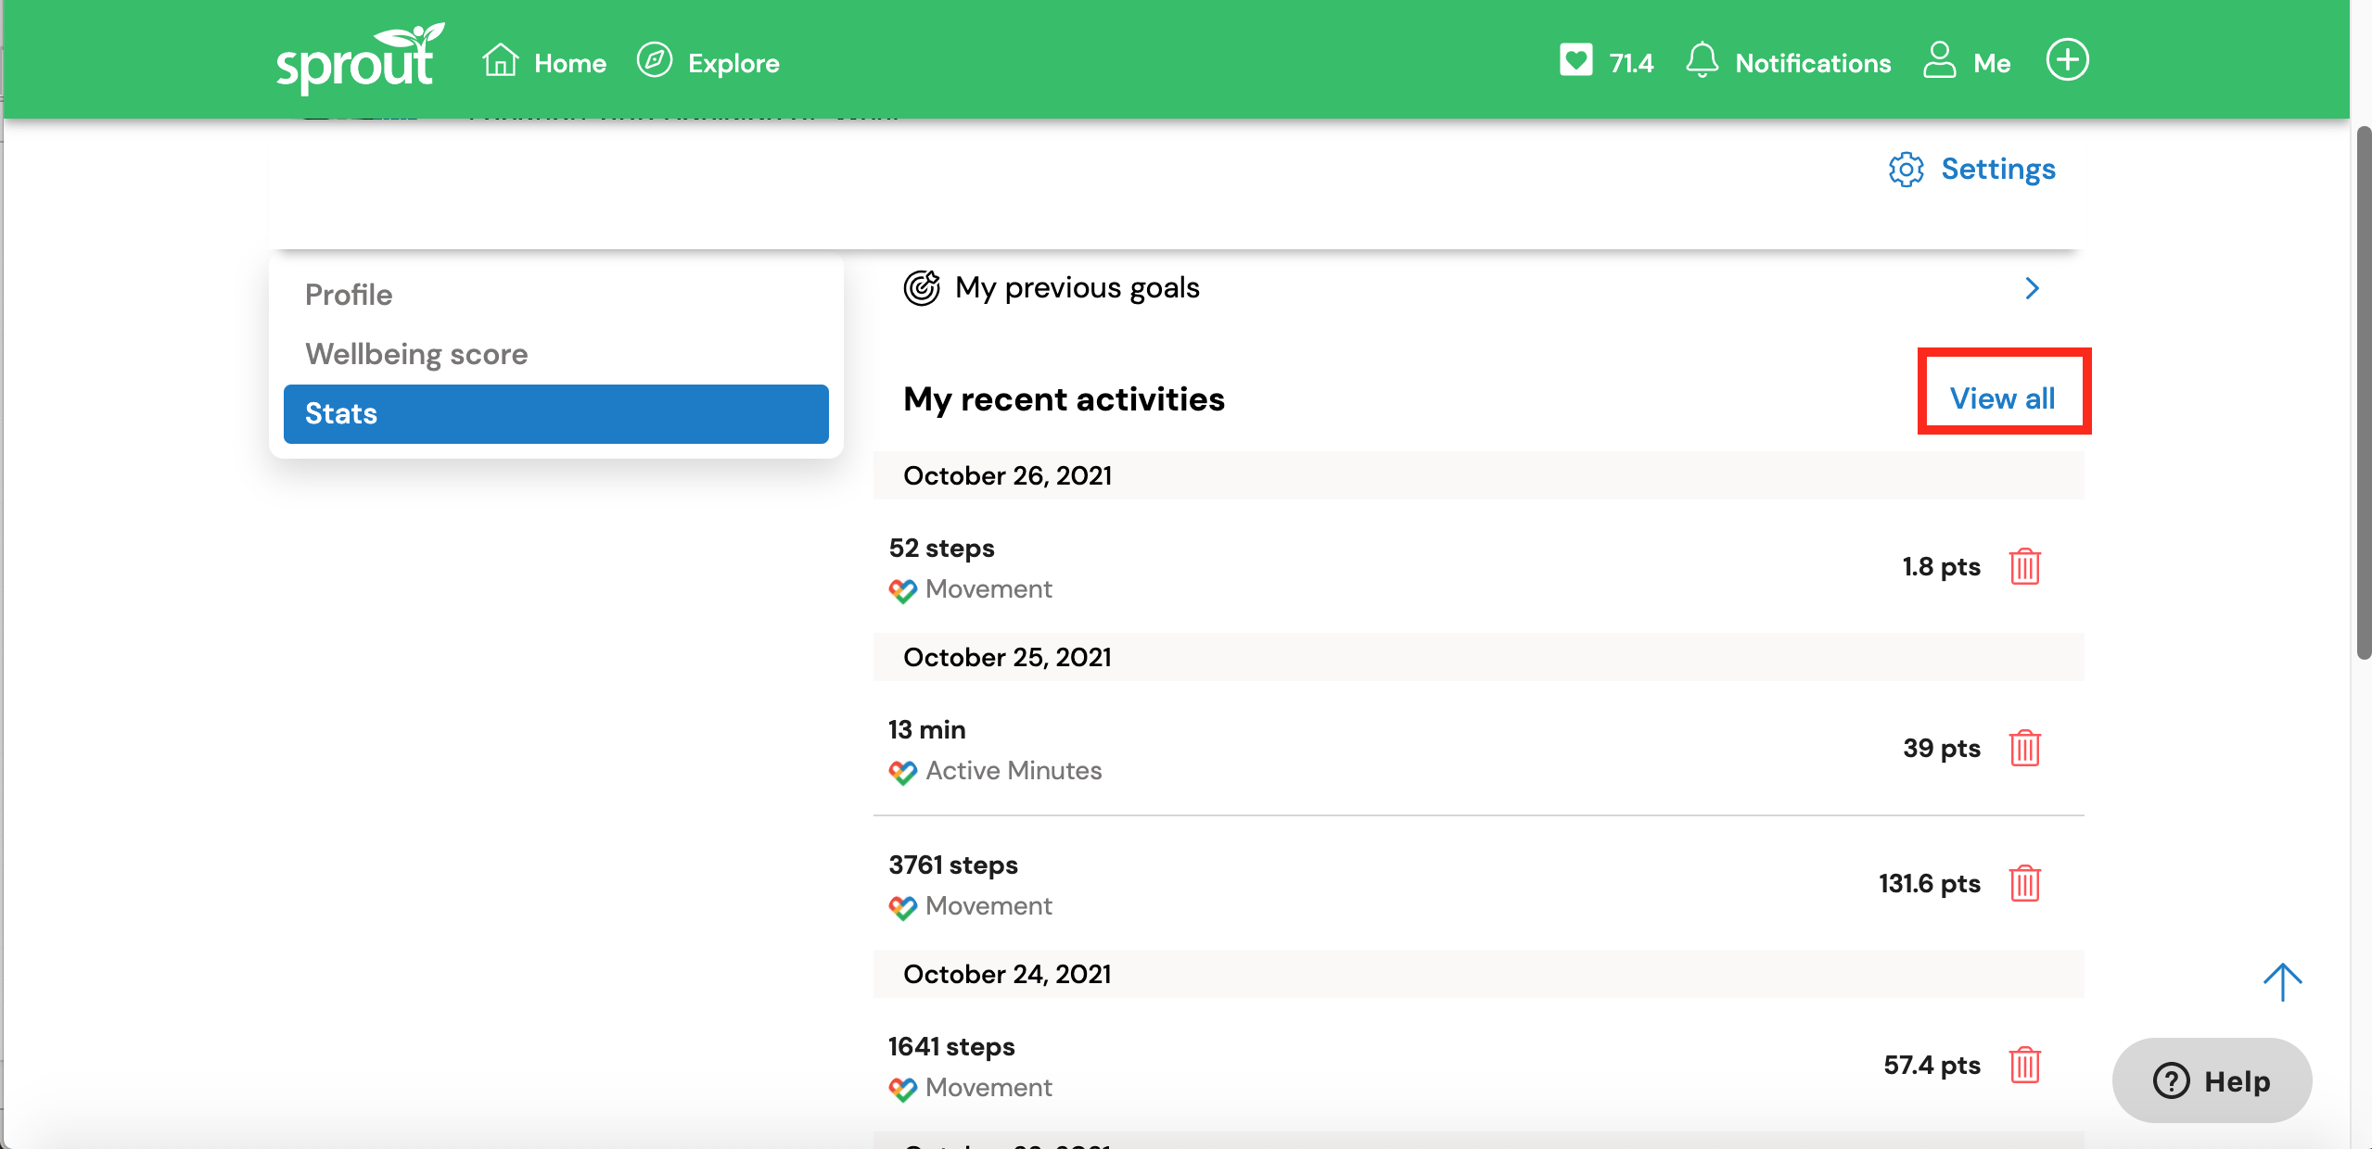
Task: Select the Stats tab
Action: [x=555, y=413]
